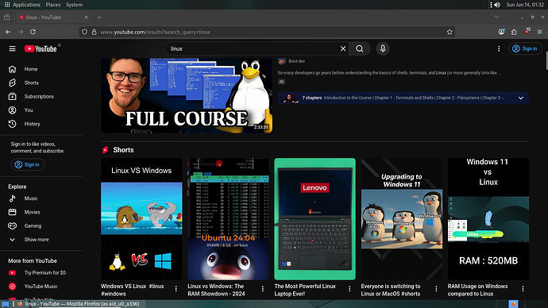Open Firefox extensions puzzle icon

point(514,32)
